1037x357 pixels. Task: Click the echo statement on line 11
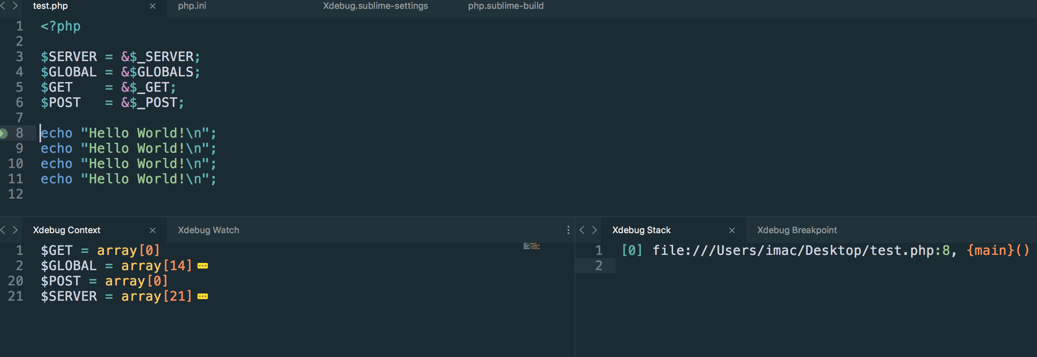click(129, 179)
